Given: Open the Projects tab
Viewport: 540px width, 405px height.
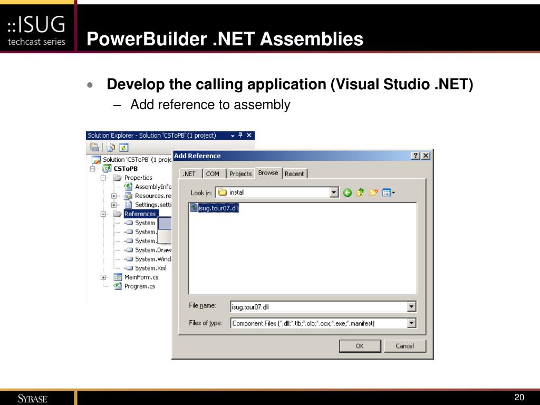Looking at the screenshot, I should pyautogui.click(x=240, y=174).
